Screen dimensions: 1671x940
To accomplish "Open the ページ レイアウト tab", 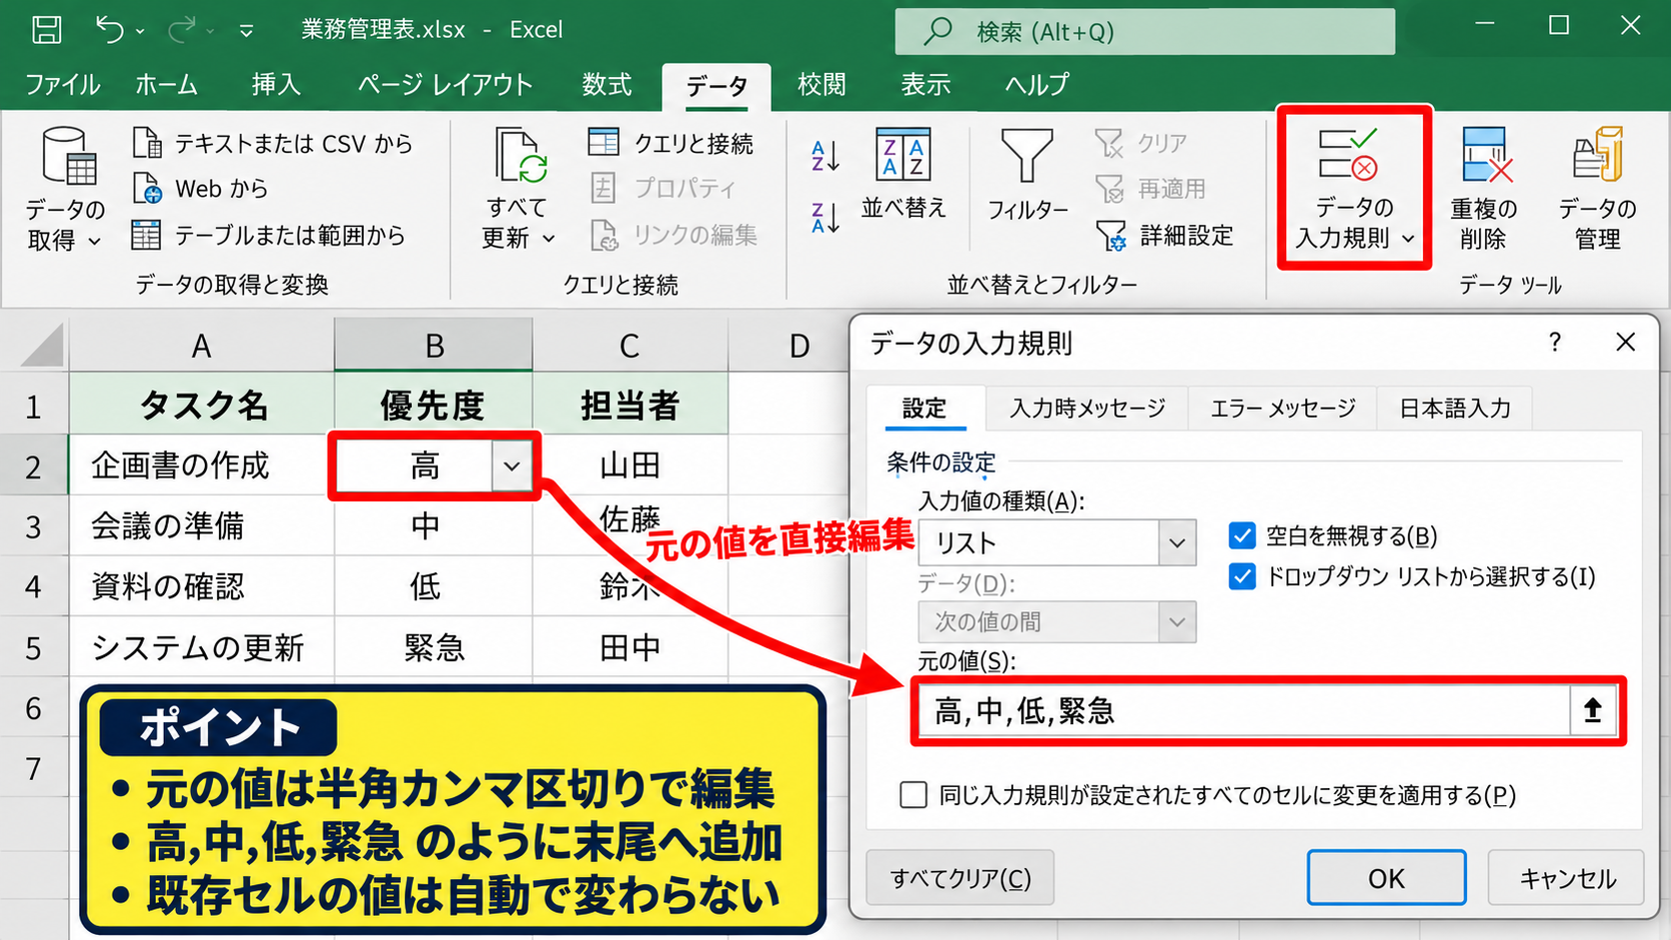I will pos(445,85).
